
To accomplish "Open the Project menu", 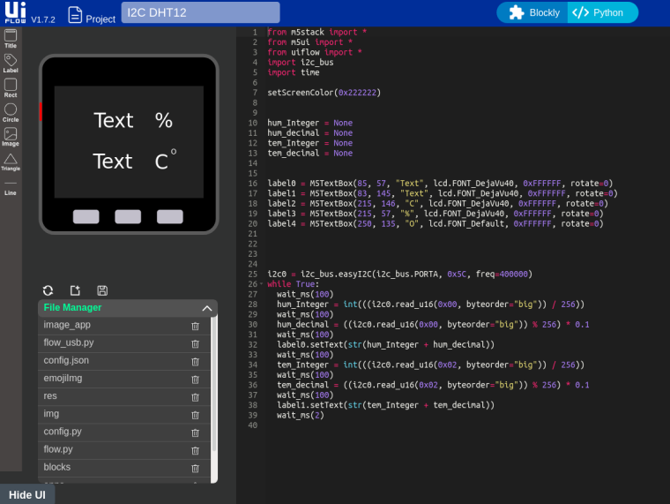I will (92, 15).
